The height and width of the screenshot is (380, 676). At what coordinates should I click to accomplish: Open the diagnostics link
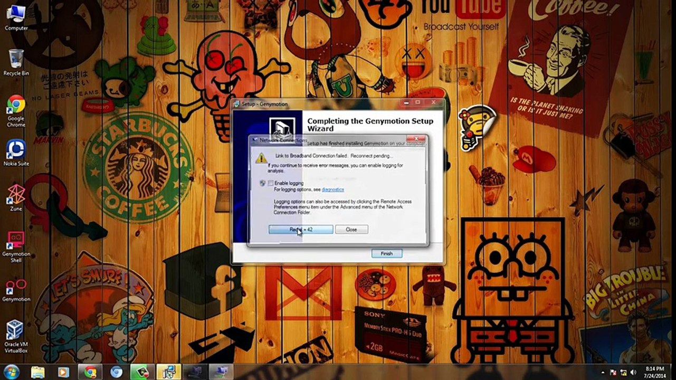coord(332,189)
